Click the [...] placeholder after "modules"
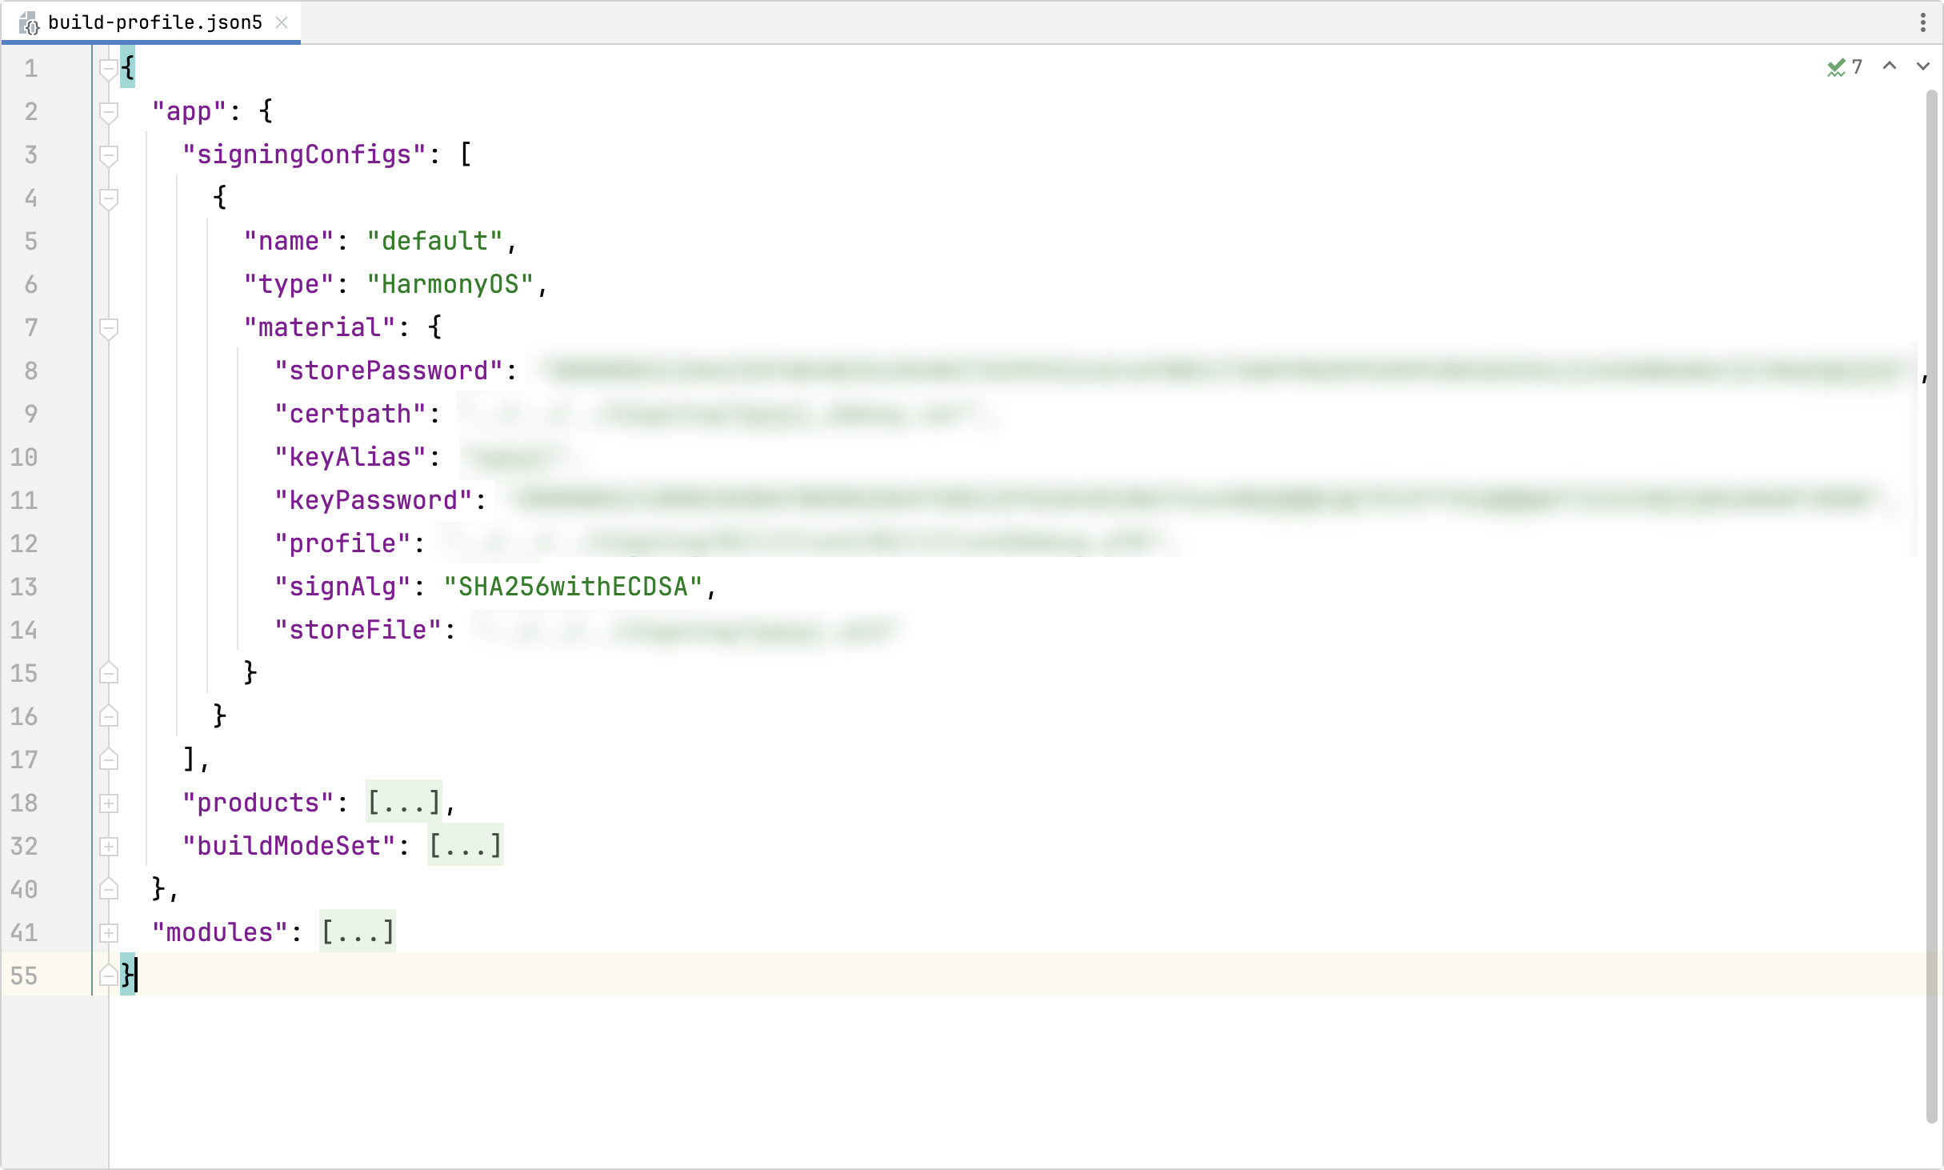The image size is (1944, 1170). 357,932
